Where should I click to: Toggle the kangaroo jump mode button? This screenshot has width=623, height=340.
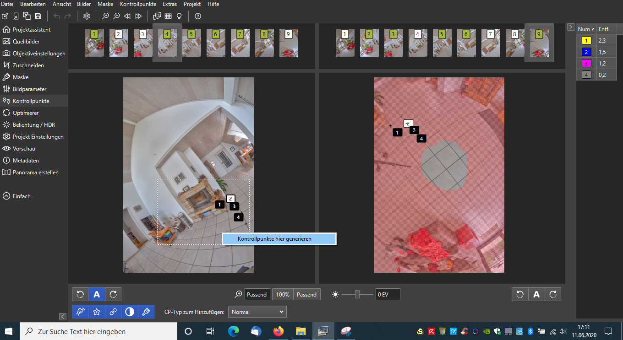point(80,312)
